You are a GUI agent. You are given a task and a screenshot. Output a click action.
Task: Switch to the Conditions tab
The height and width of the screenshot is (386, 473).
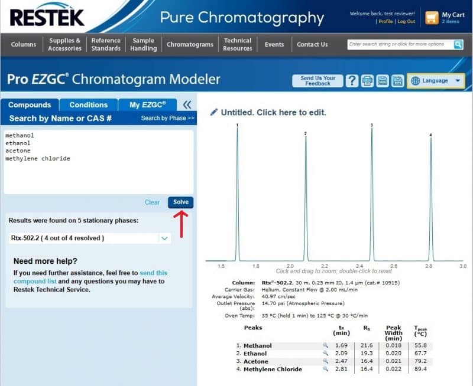point(88,104)
